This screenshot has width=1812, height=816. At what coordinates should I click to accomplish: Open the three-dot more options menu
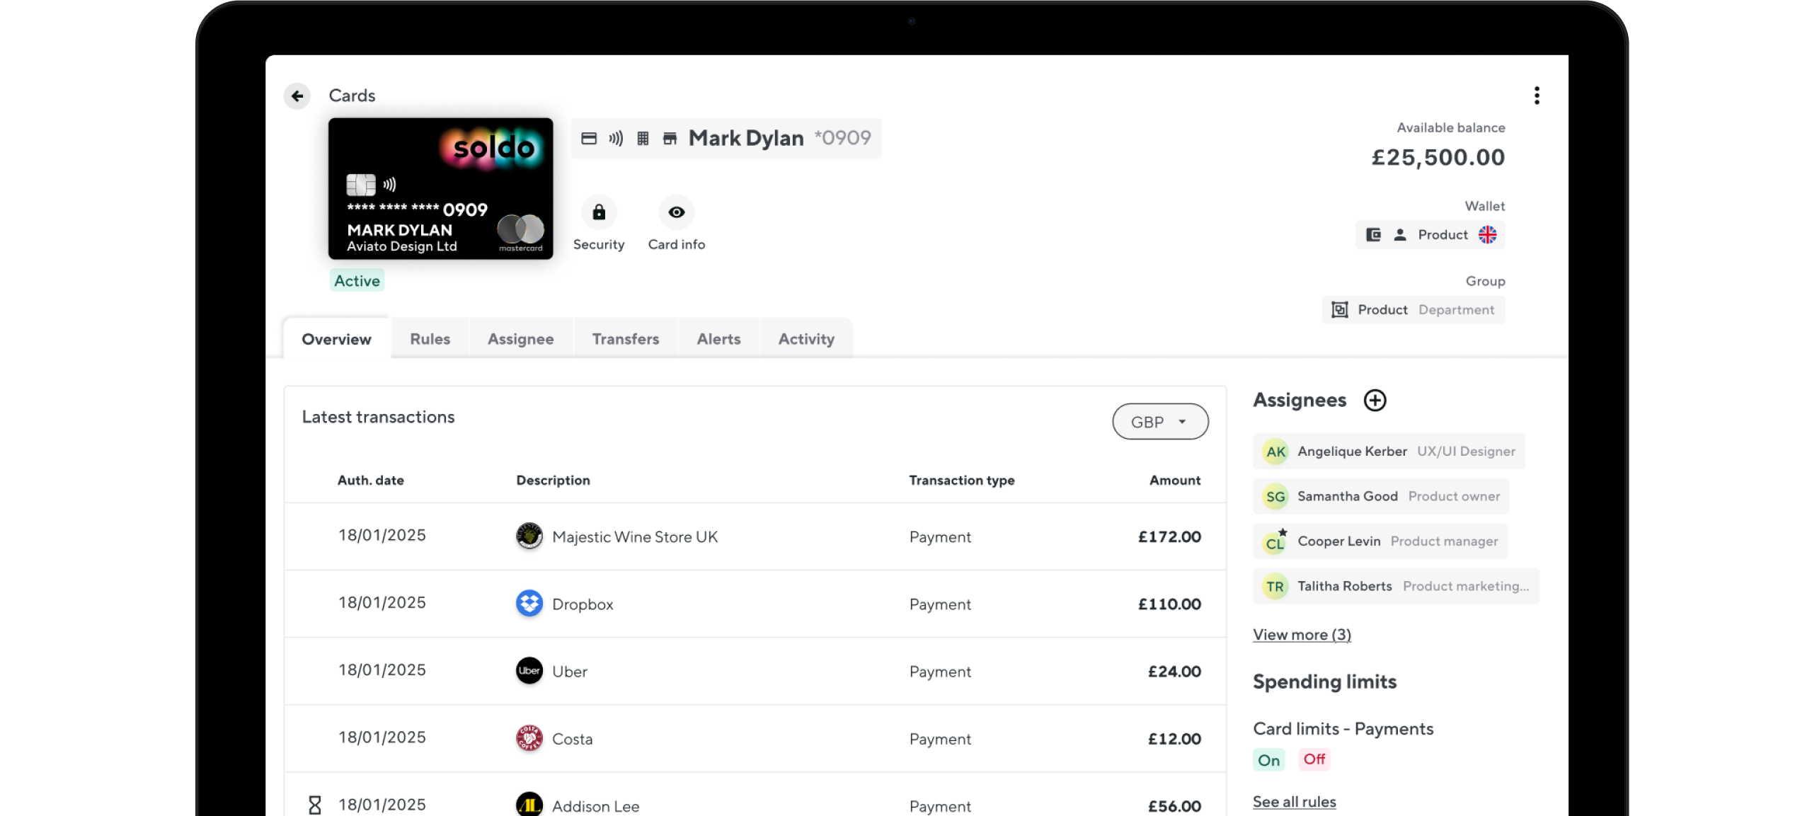tap(1537, 96)
